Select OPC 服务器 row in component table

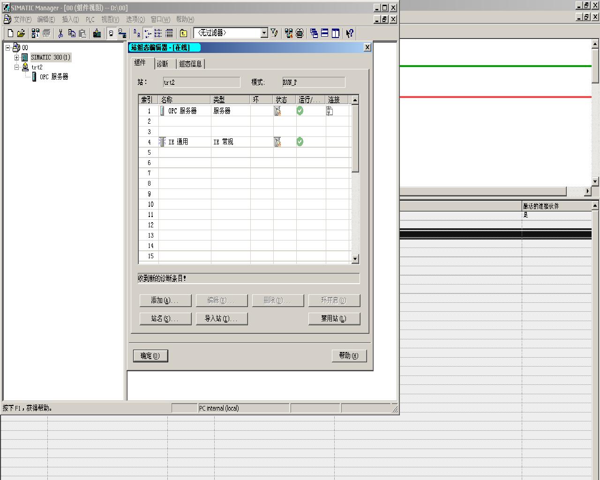(x=245, y=111)
